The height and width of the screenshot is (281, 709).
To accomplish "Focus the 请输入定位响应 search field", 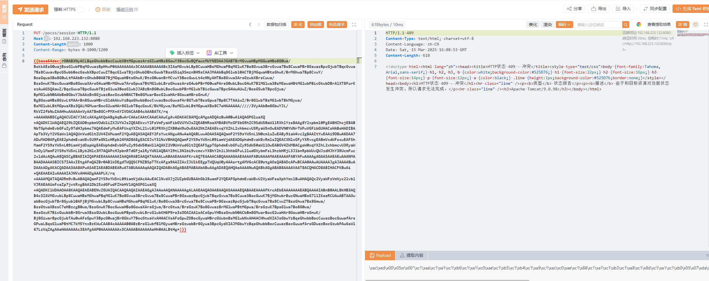I will [598, 25].
